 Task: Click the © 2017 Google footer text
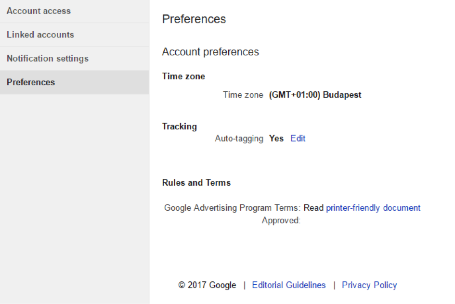tap(207, 285)
